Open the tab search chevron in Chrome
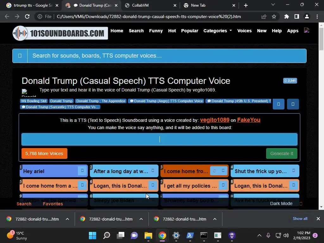Viewport: 324px width, 243px height. 273,4
